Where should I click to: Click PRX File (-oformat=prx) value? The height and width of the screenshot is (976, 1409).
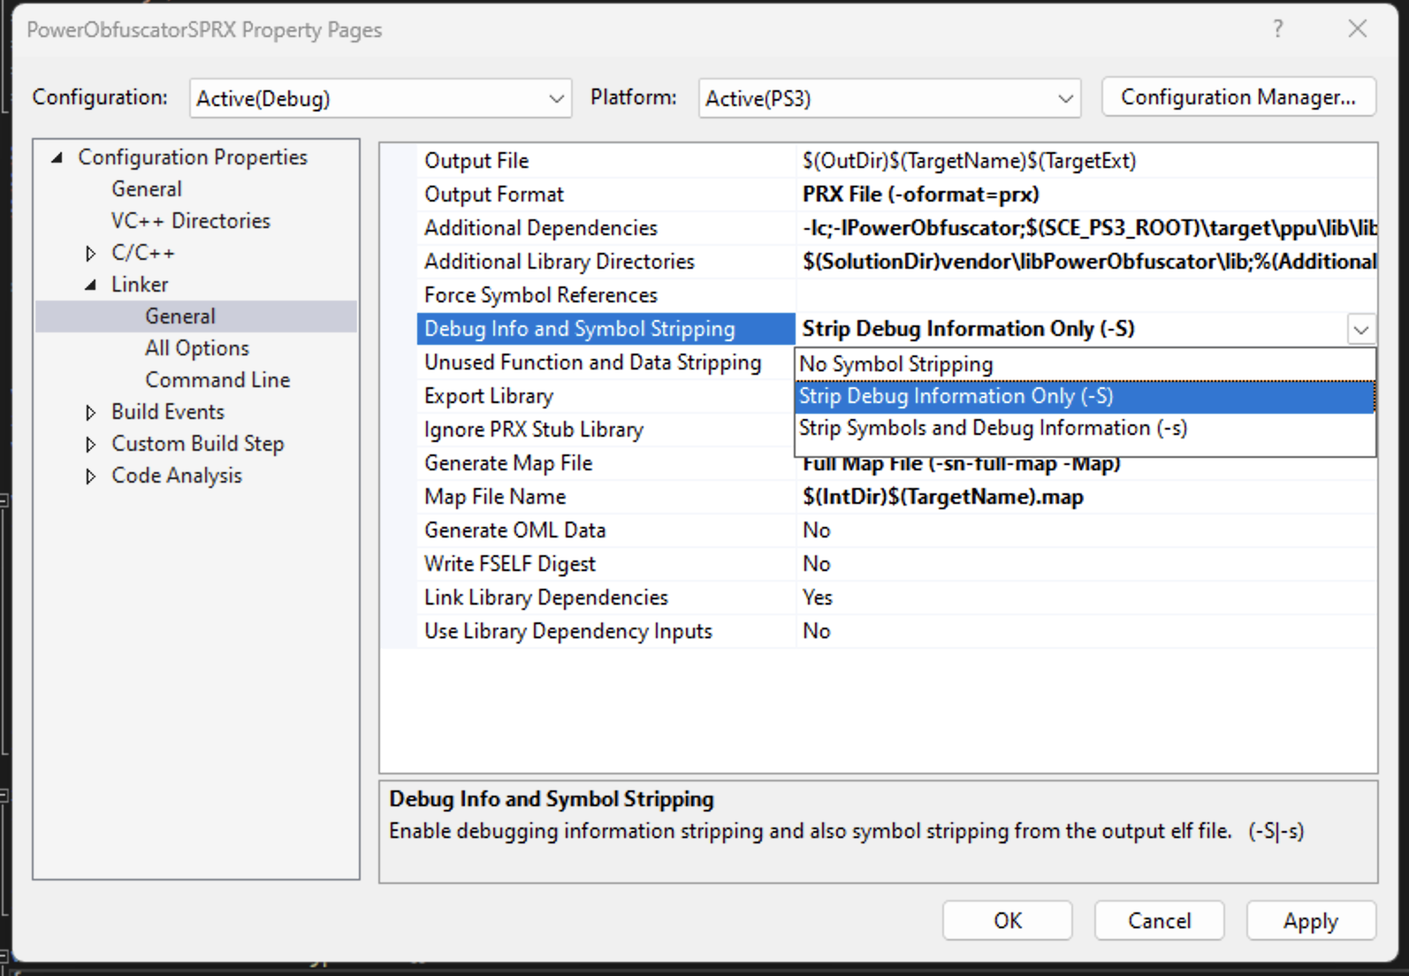(921, 194)
